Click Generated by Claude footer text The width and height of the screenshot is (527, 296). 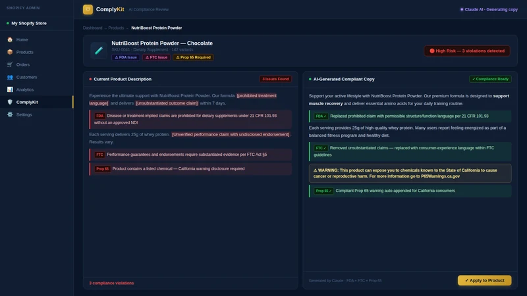(x=345, y=281)
